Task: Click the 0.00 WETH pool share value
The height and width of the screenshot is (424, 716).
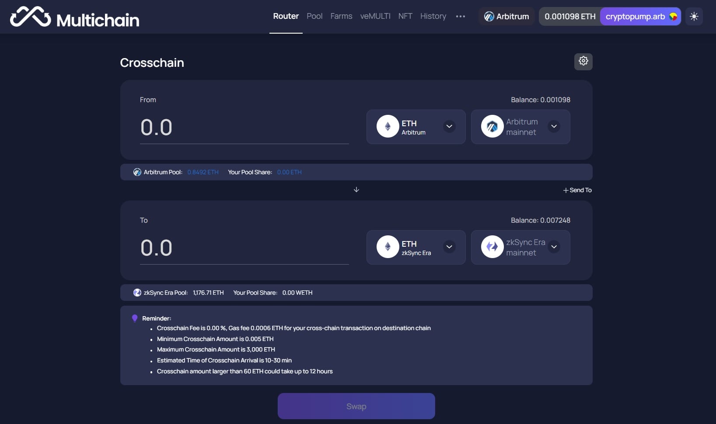Action: tap(297, 293)
